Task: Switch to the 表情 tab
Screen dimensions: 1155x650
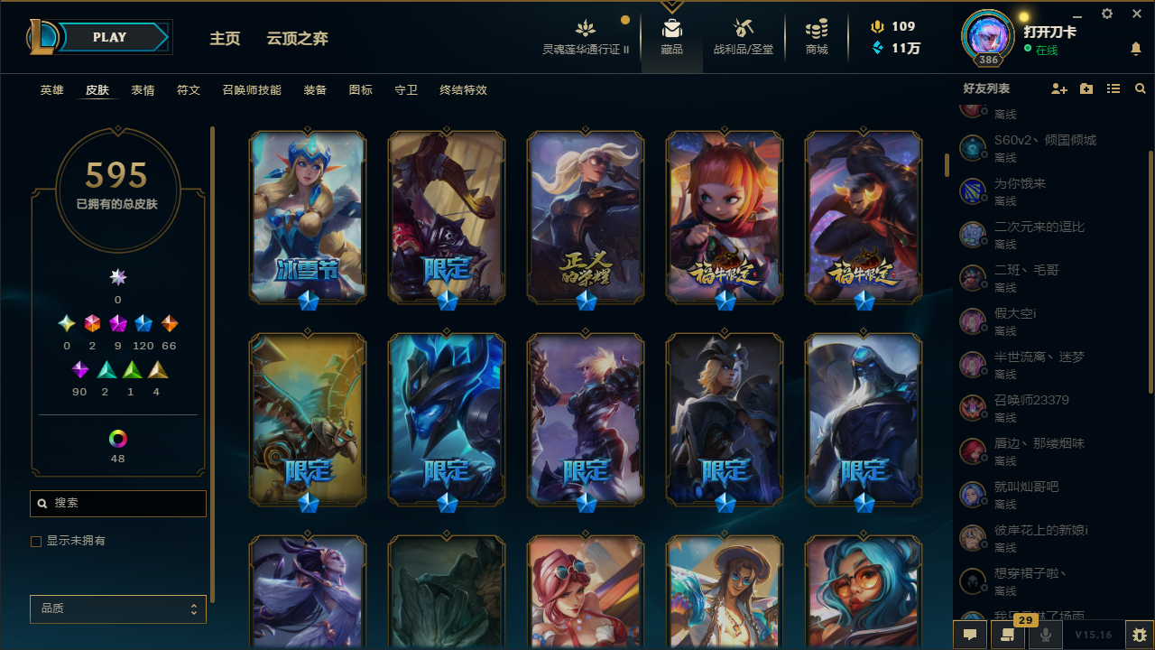Action: 143,90
